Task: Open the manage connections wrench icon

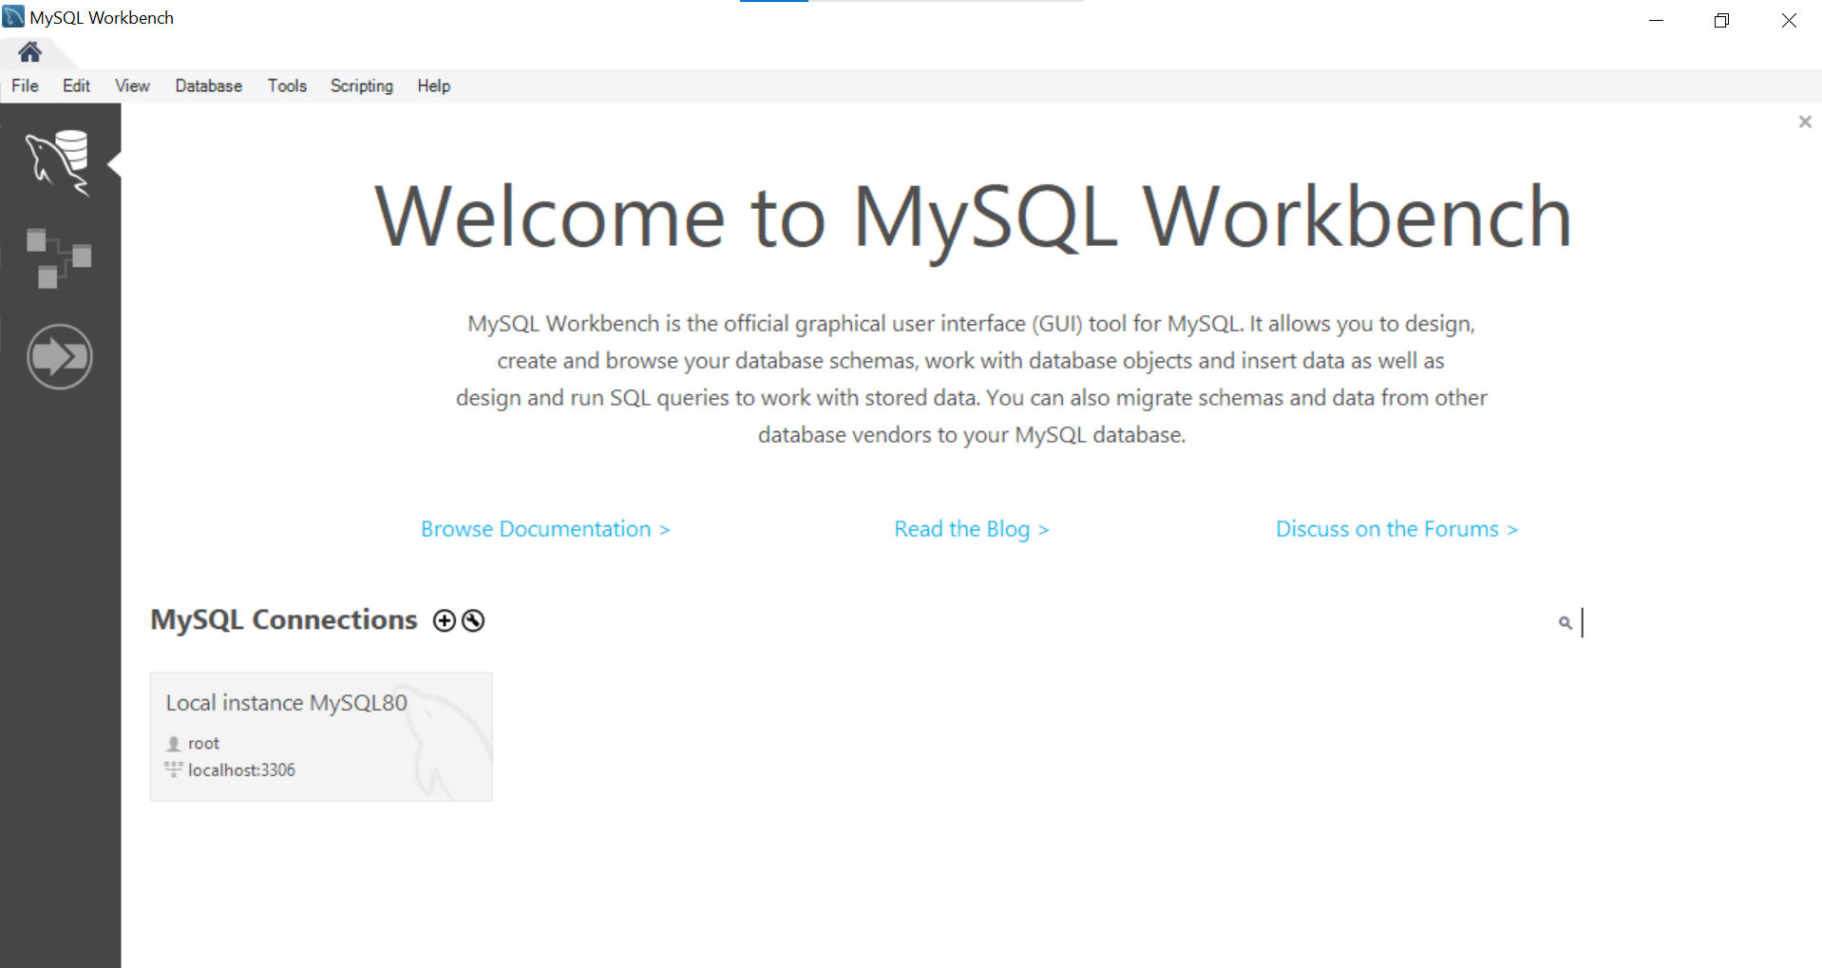Action: [473, 621]
